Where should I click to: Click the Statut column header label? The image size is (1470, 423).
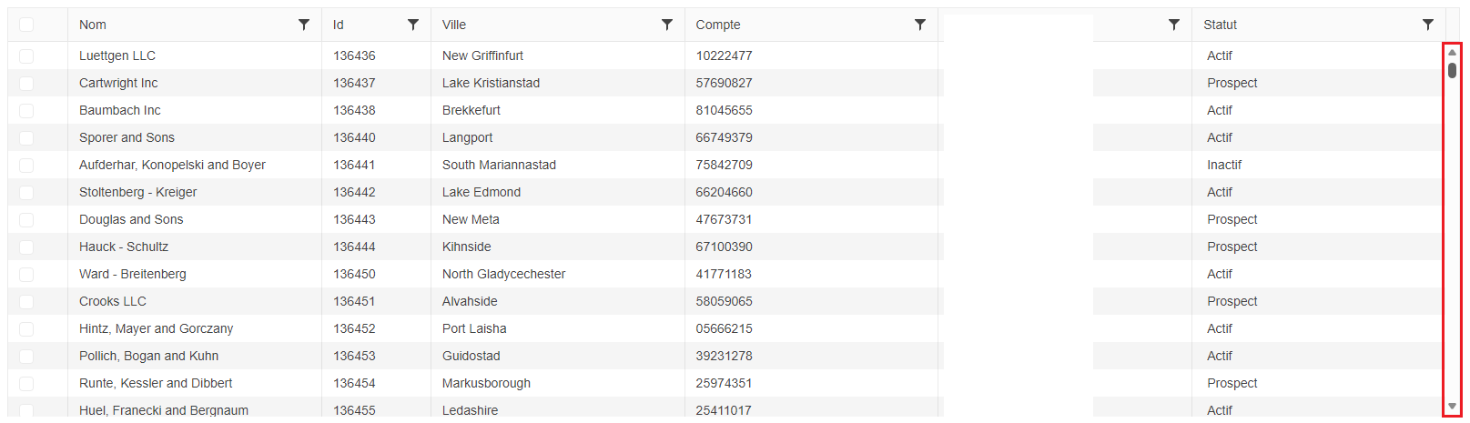(1220, 25)
